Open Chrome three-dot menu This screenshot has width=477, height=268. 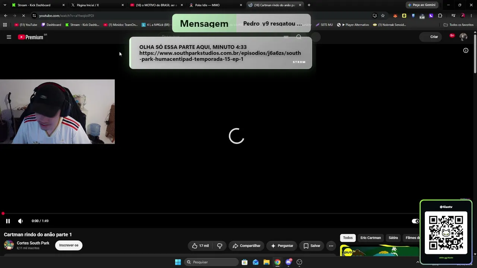pyautogui.click(x=471, y=16)
